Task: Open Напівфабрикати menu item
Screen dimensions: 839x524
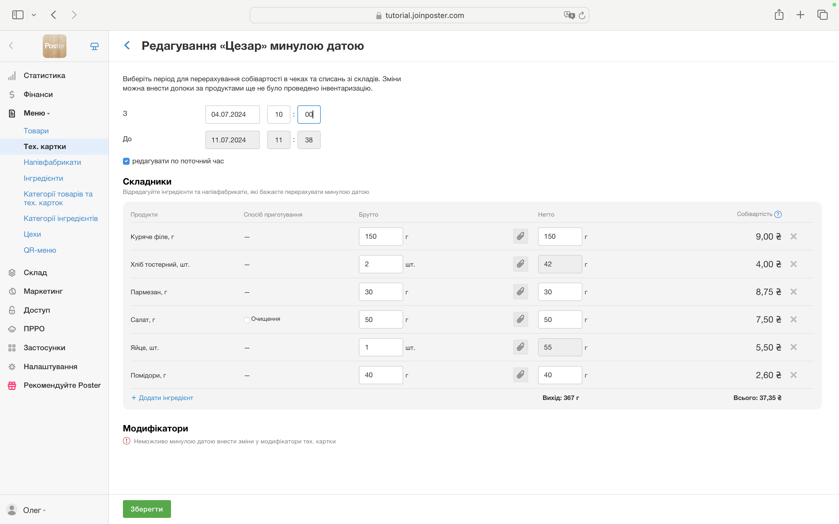Action: (52, 162)
